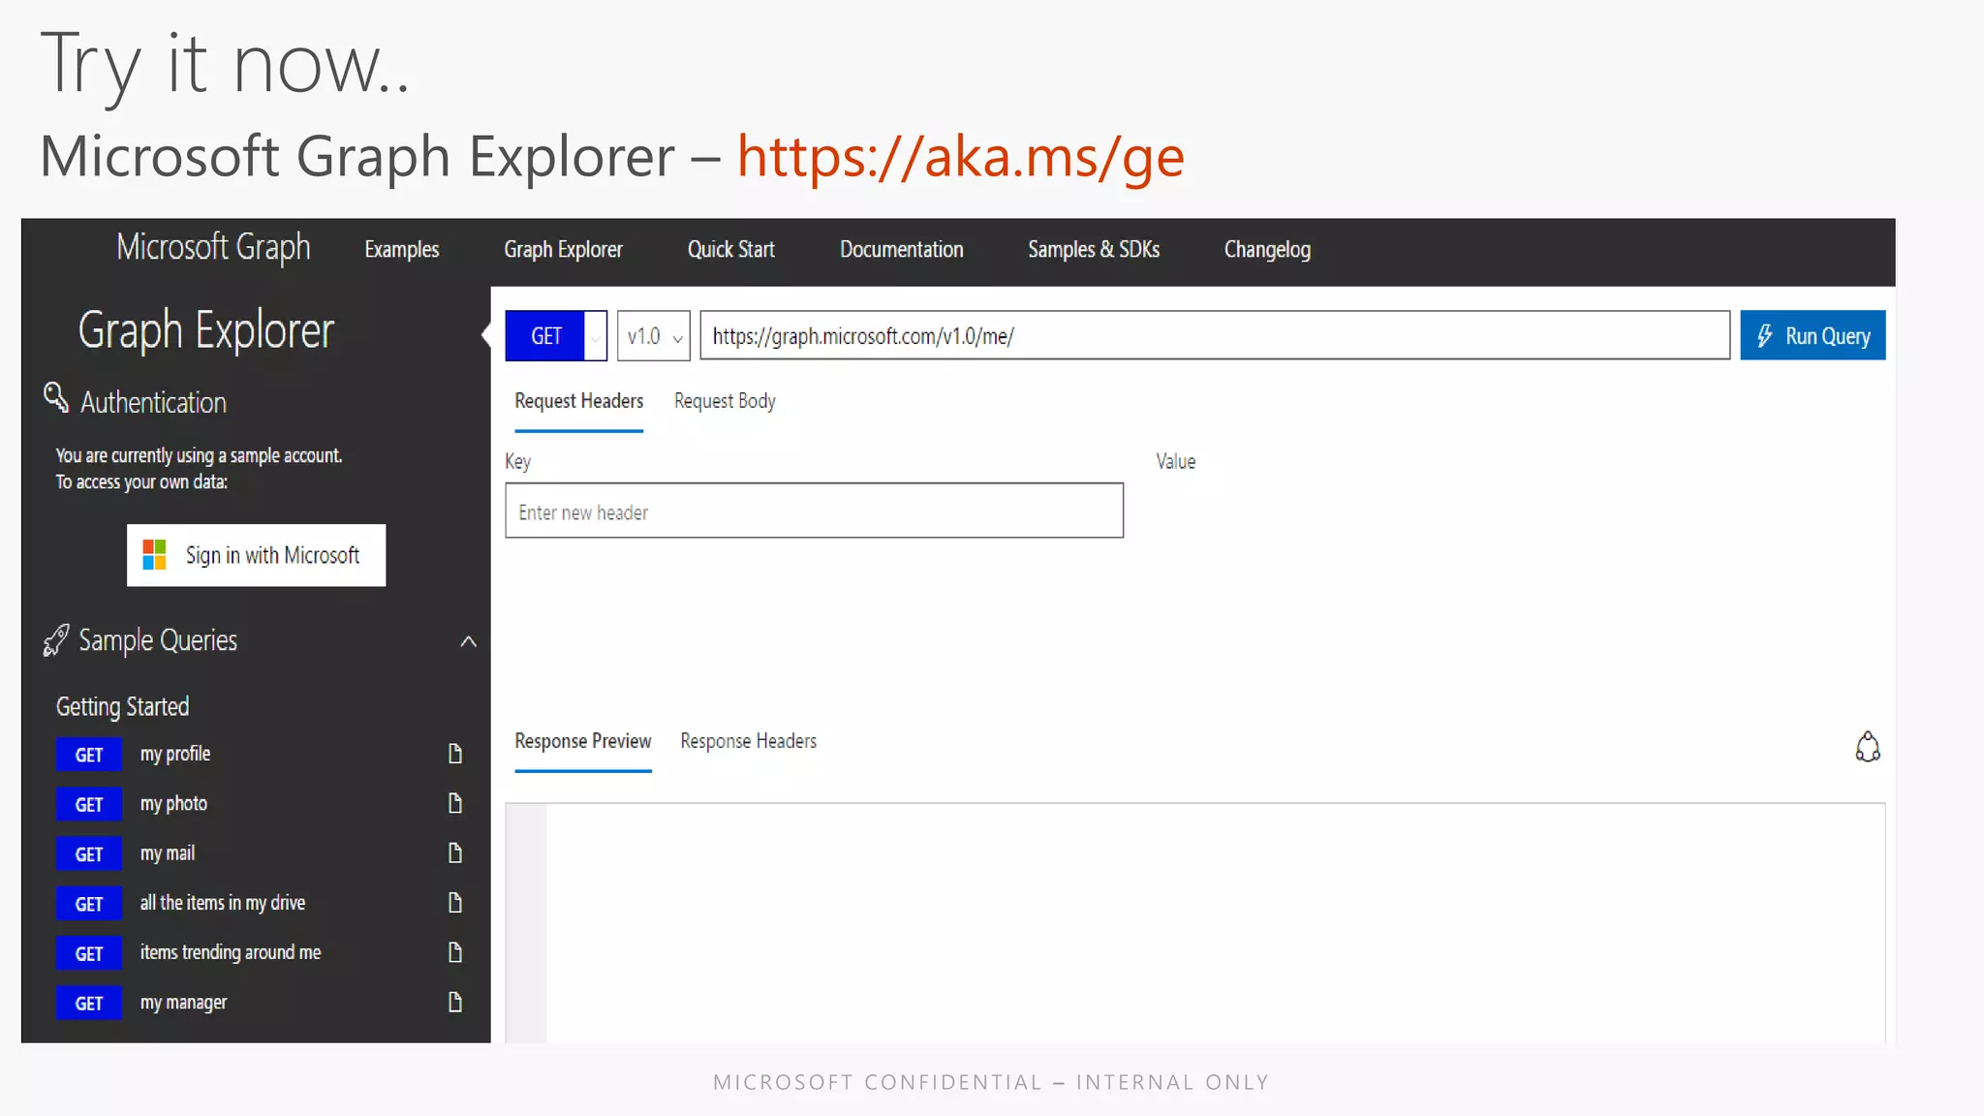Click the document icon beside my manager

coord(454,1002)
